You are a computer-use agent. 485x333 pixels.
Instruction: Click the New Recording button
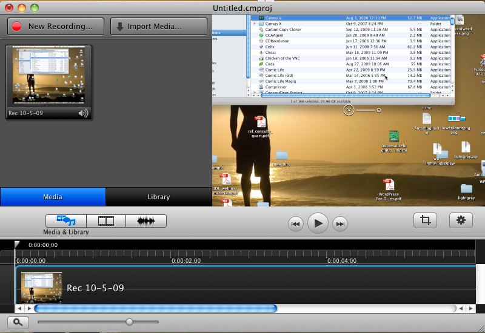(56, 27)
